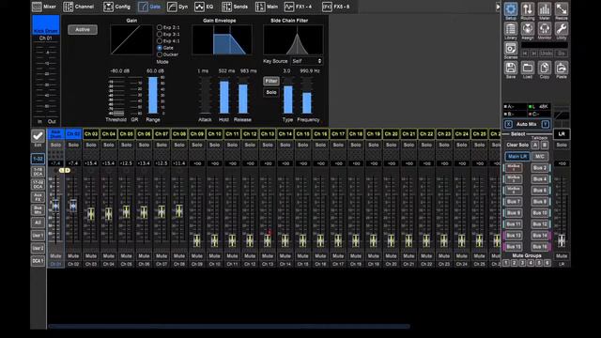Screen dimensions: 601x338
Task: Switch to Config tab
Action: (116, 7)
